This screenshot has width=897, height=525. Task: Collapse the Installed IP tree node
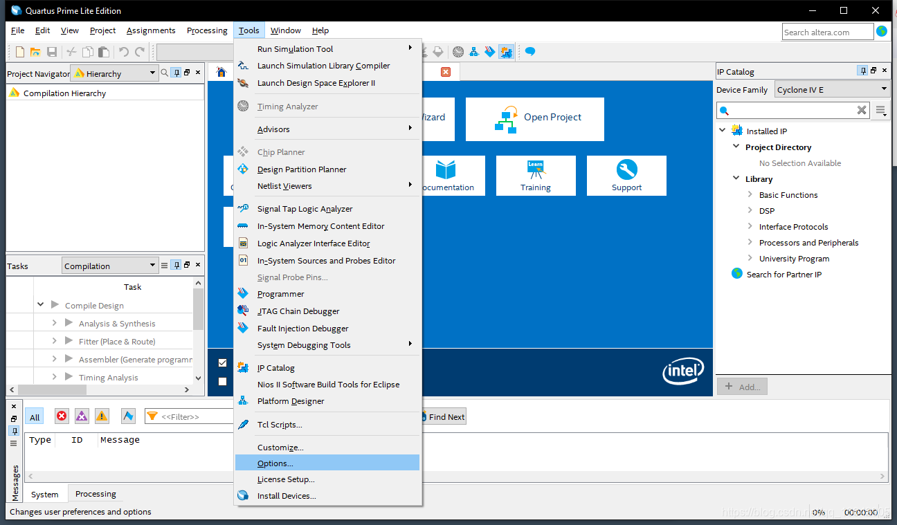pyautogui.click(x=722, y=131)
